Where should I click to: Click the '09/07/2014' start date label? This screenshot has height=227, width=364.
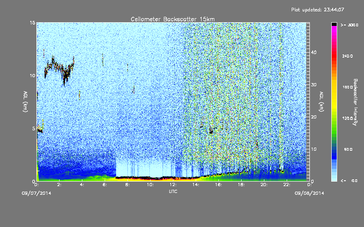pyautogui.click(x=36, y=193)
